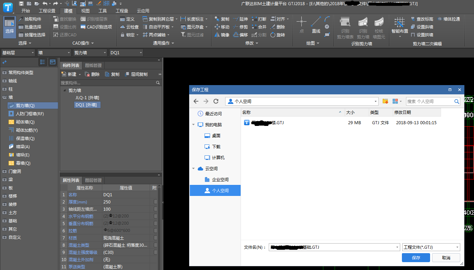Switch to 云应用 ribbon tab
The height and width of the screenshot is (270, 474).
click(143, 11)
